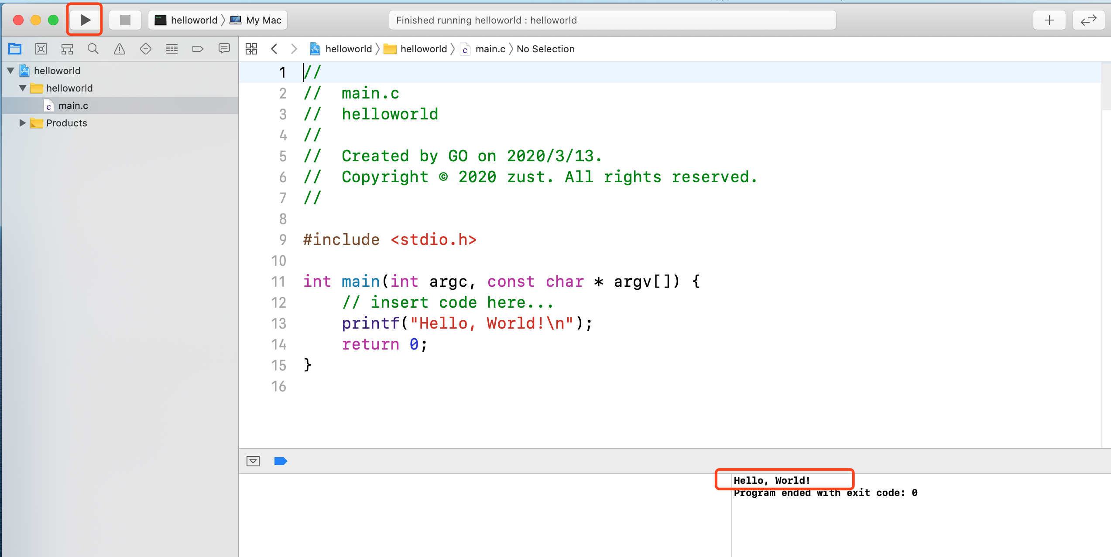The image size is (1111, 557).
Task: Collapse the helloworld yellow folder group
Action: click(23, 88)
